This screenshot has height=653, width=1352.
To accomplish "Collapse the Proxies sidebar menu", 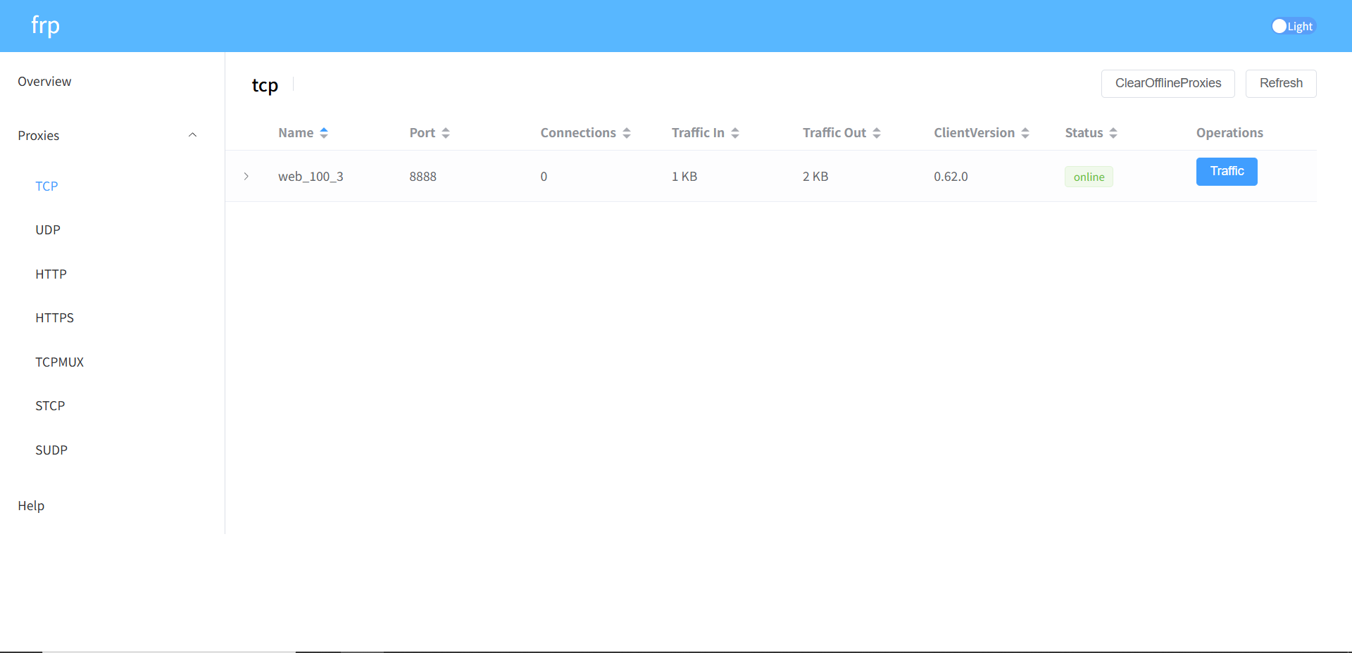I will tap(192, 135).
